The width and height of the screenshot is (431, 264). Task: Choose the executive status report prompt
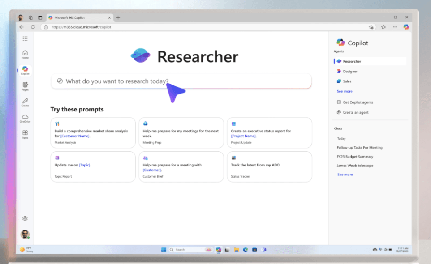(x=269, y=133)
